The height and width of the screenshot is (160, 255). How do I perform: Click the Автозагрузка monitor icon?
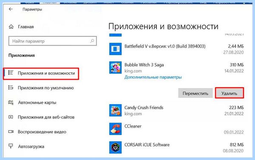11,146
